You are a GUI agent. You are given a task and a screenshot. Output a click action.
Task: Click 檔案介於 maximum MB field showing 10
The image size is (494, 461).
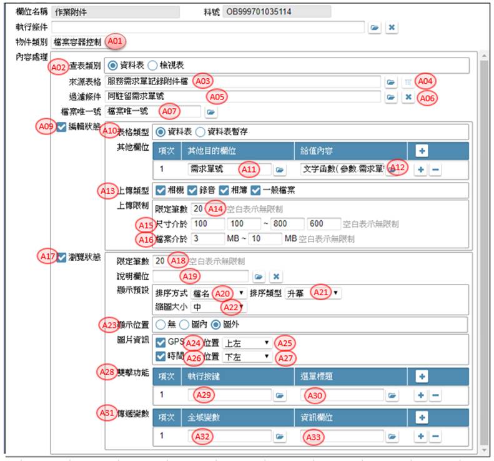tap(265, 239)
